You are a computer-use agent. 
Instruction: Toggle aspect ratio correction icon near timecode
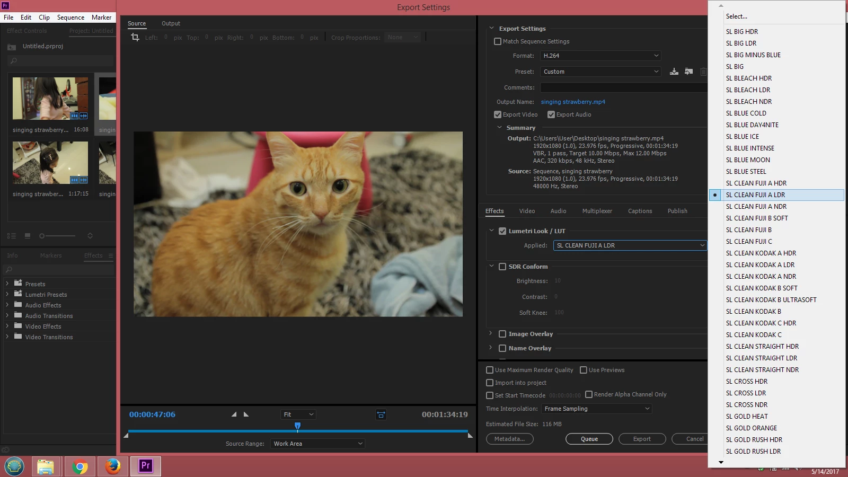tap(381, 414)
